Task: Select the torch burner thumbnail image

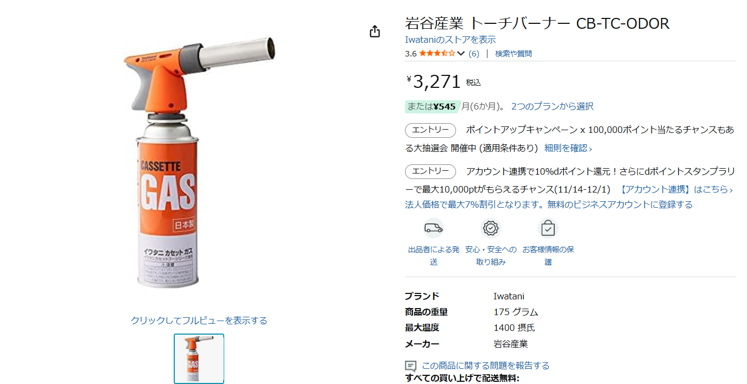Action: coord(199,359)
